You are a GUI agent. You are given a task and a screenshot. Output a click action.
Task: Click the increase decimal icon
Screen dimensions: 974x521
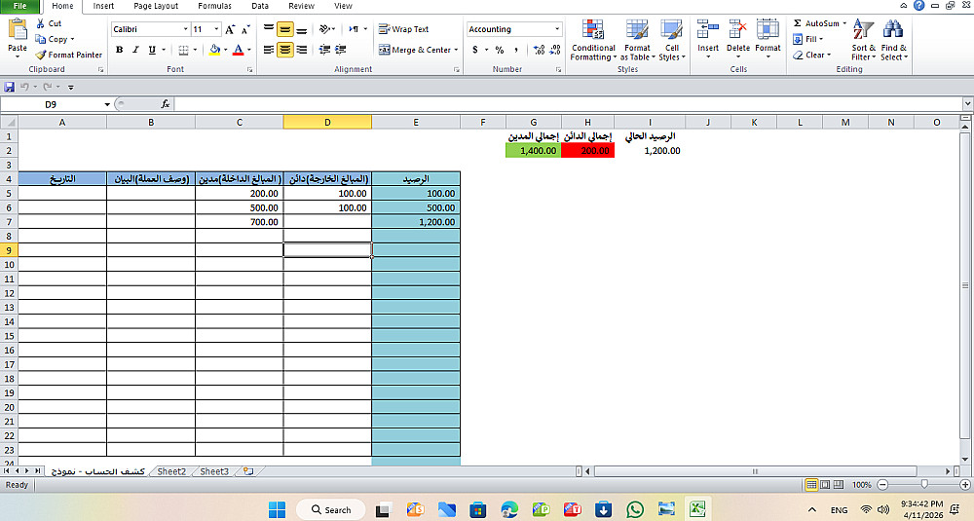tap(539, 50)
